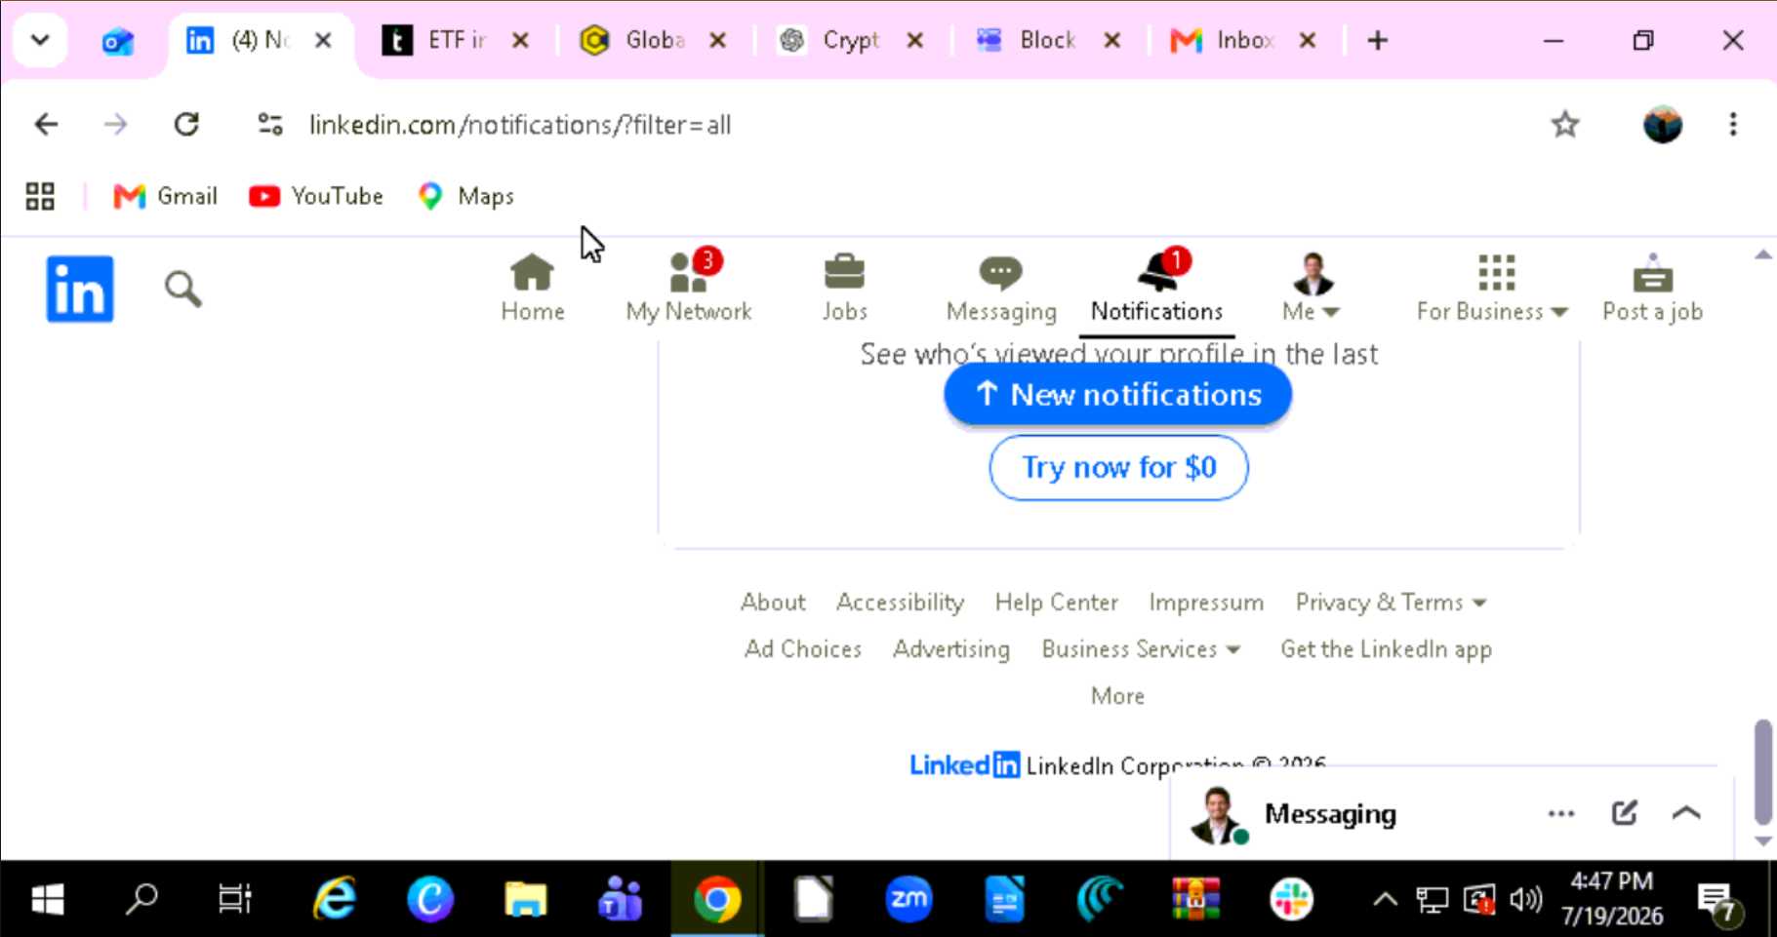Screen dimensions: 1777x937
Task: Open the Chrome apps grid shortcut
Action: click(40, 197)
